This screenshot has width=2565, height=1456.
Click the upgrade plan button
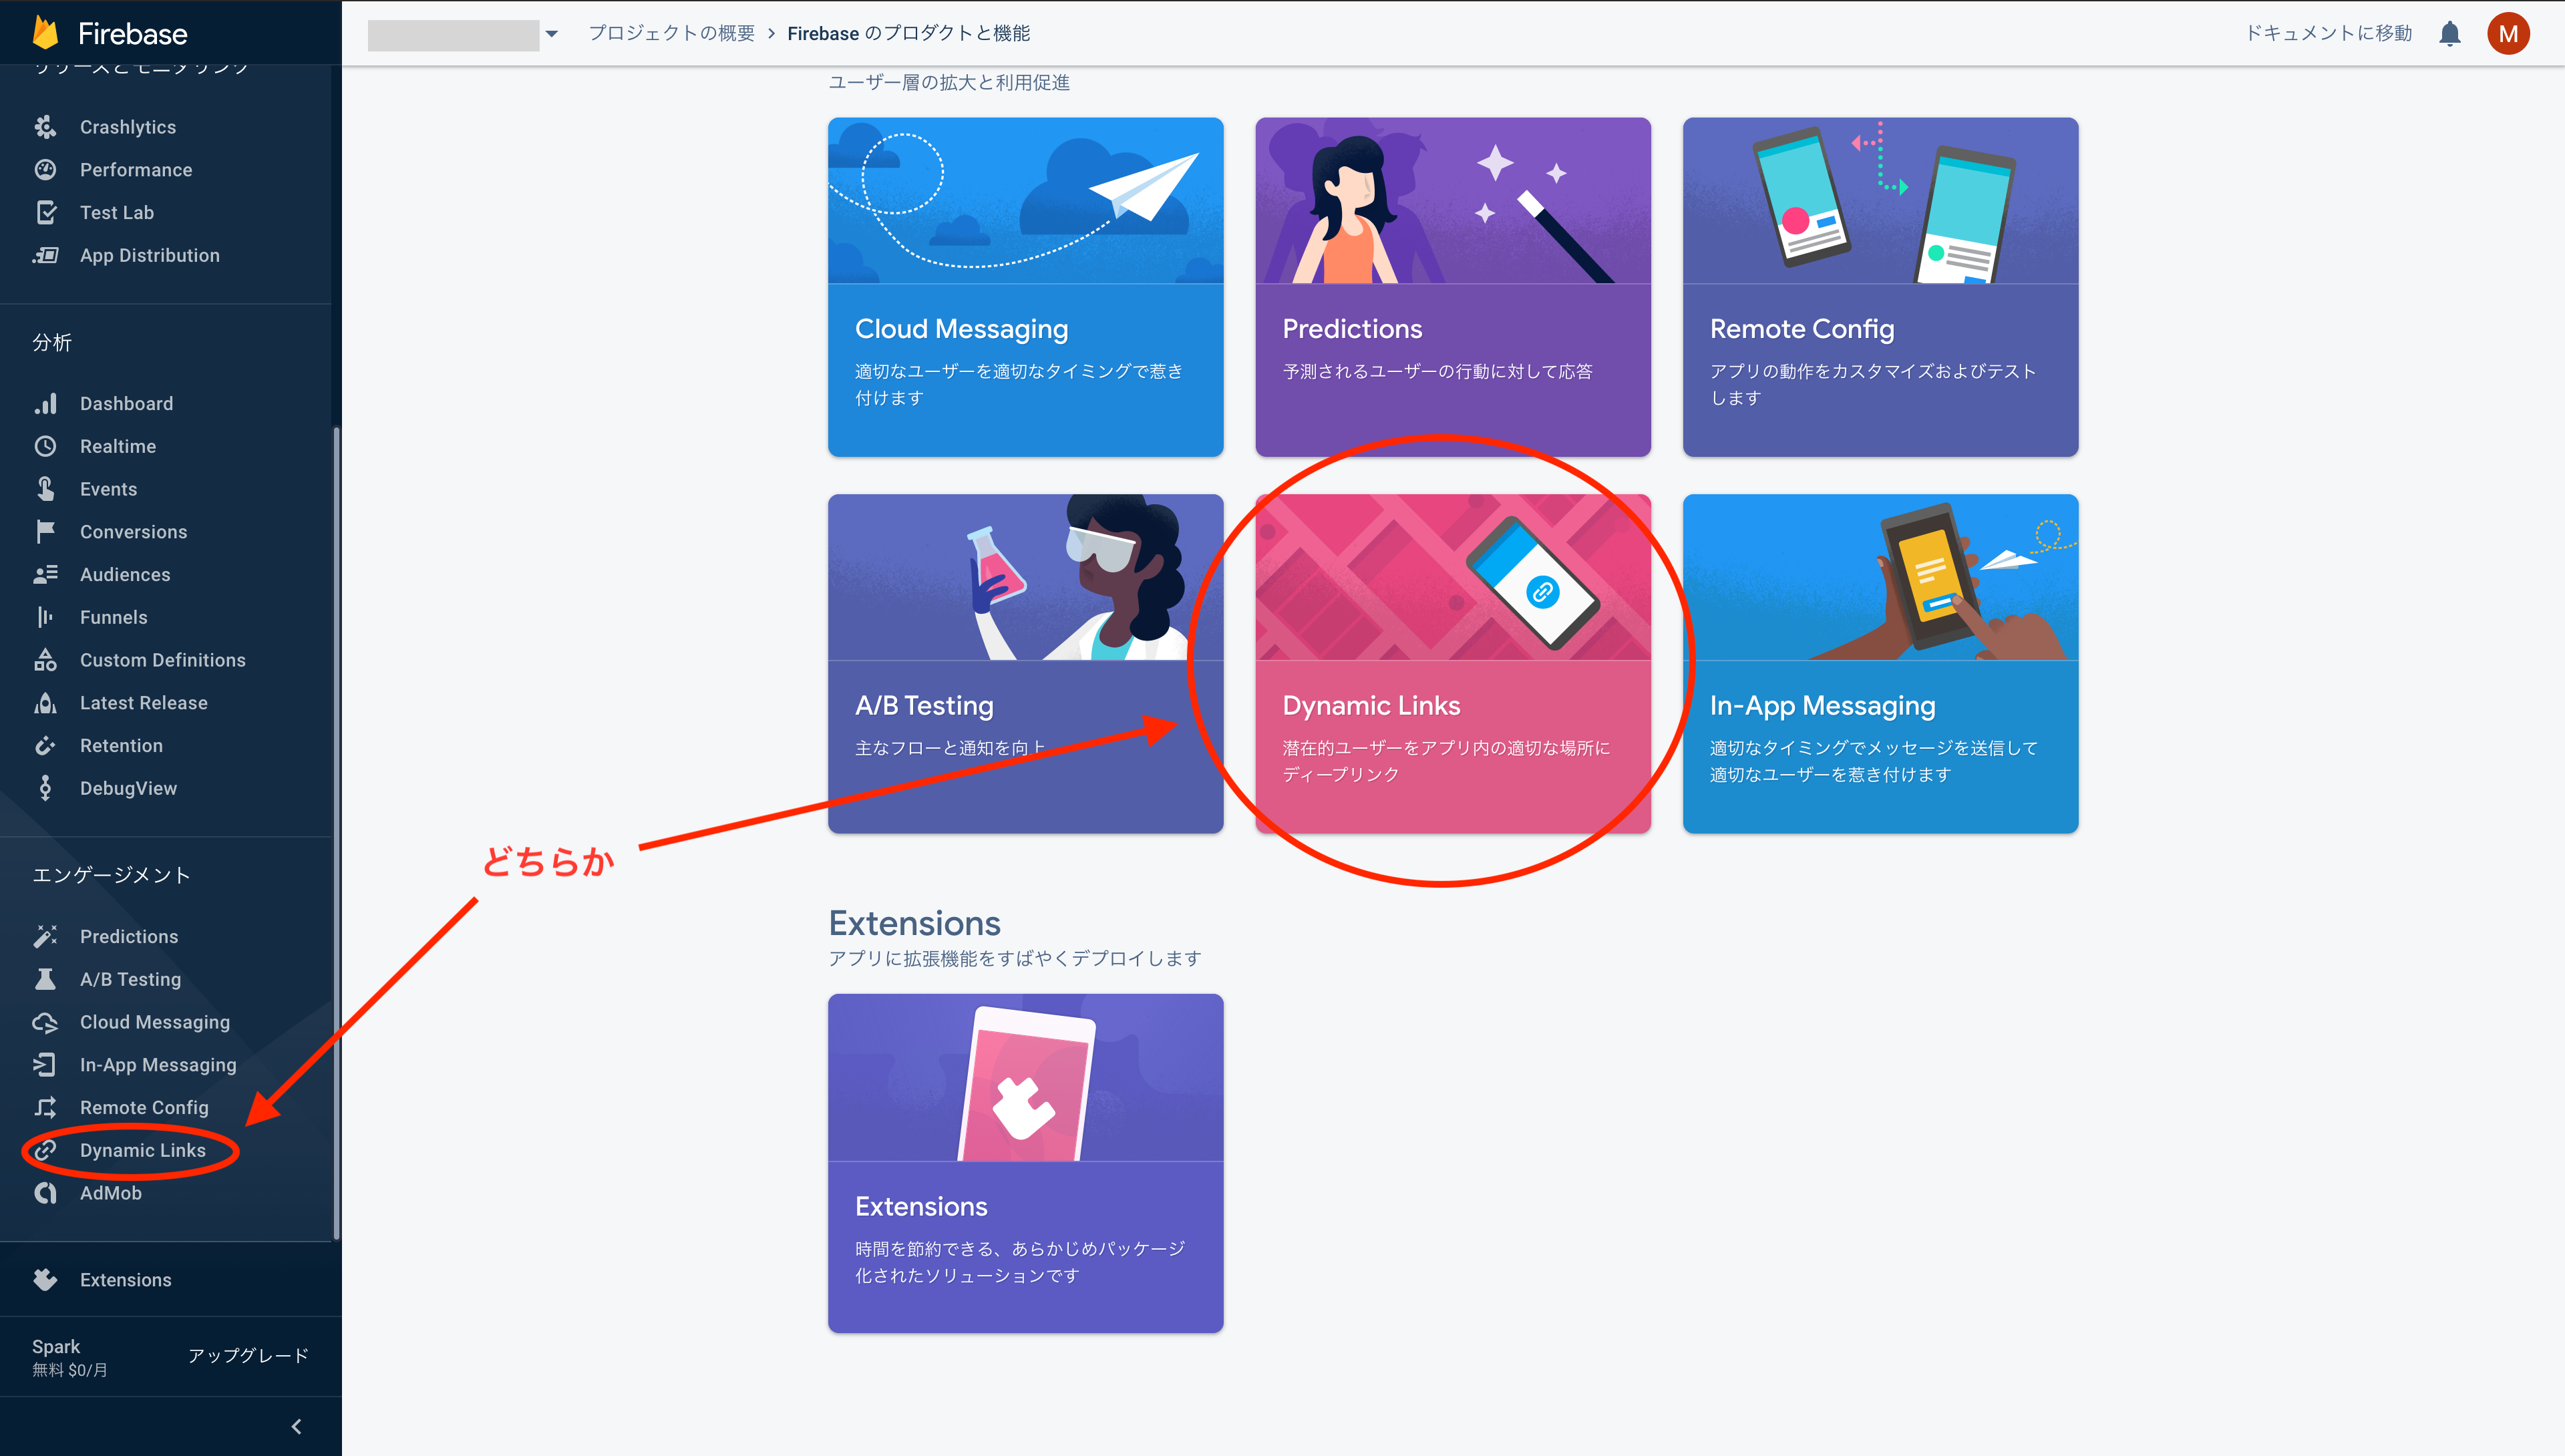pos(248,1355)
